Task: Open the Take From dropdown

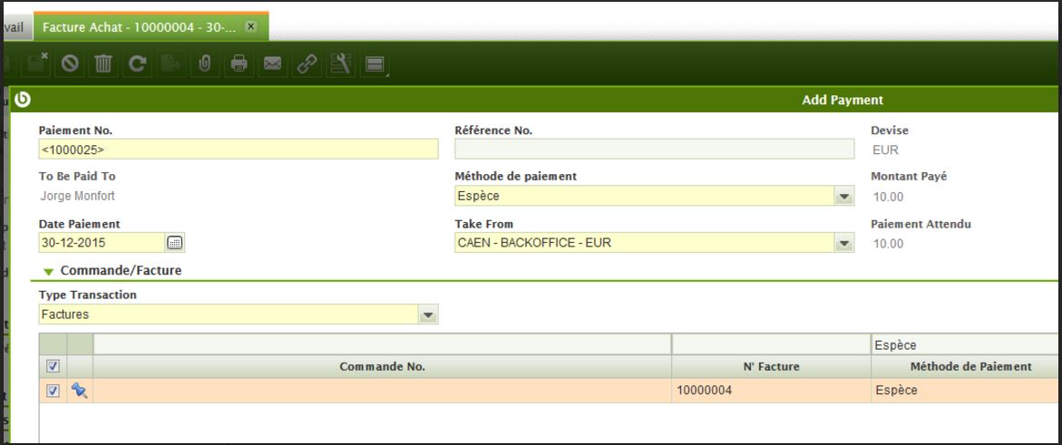Action: (x=844, y=243)
